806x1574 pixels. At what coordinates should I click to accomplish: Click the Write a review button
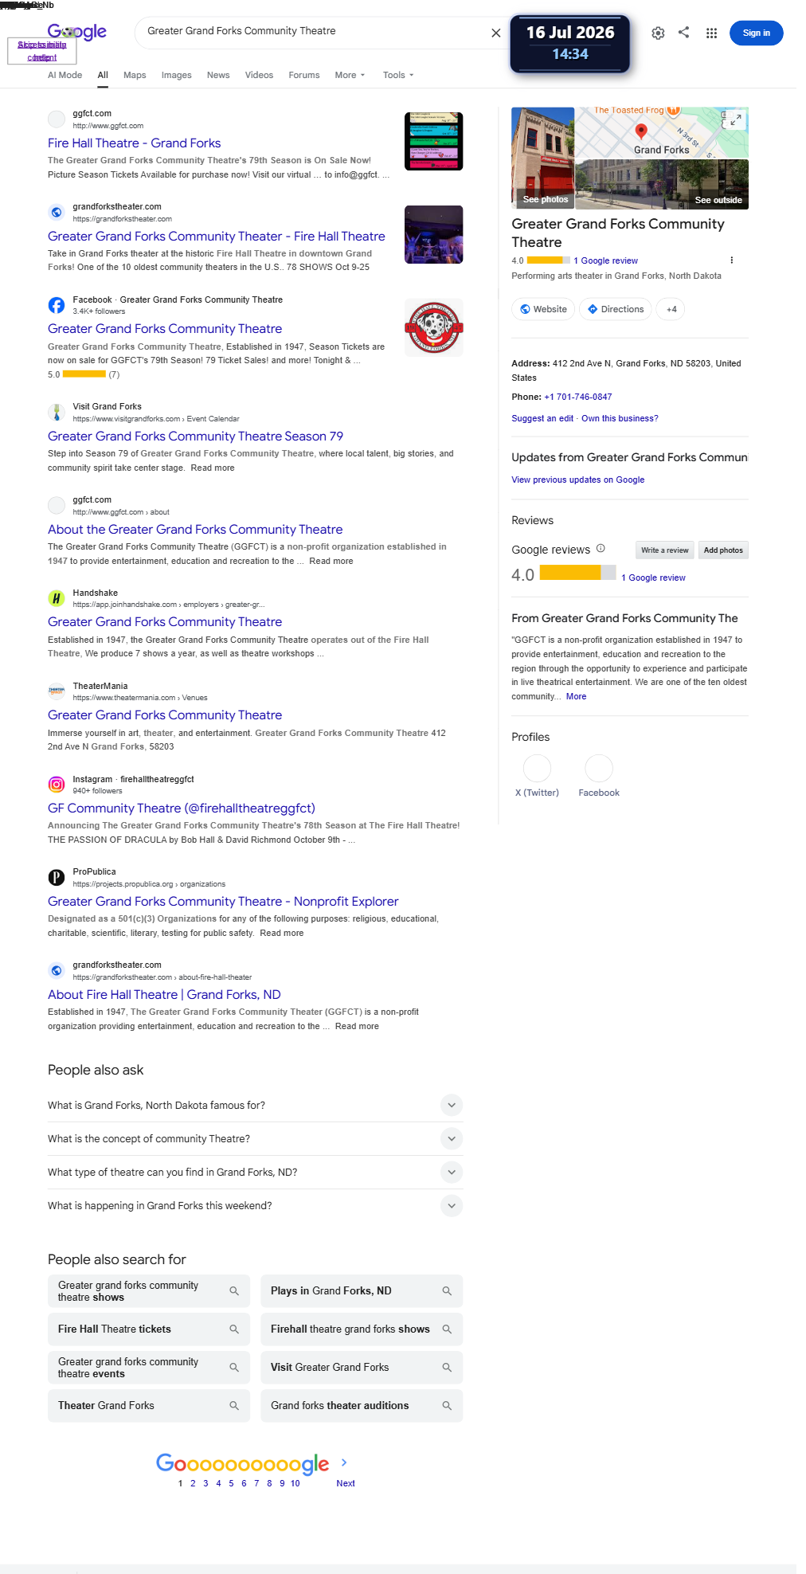664,550
